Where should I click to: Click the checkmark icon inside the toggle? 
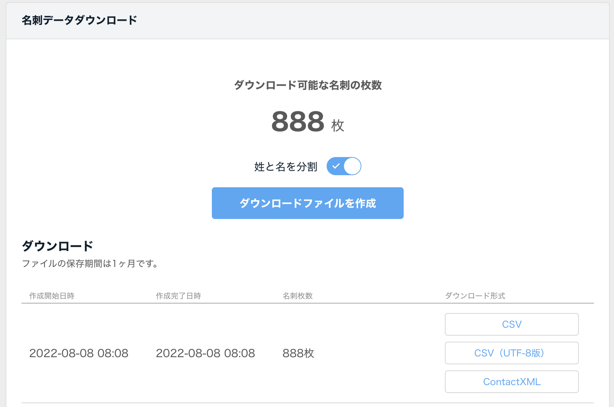tap(336, 166)
